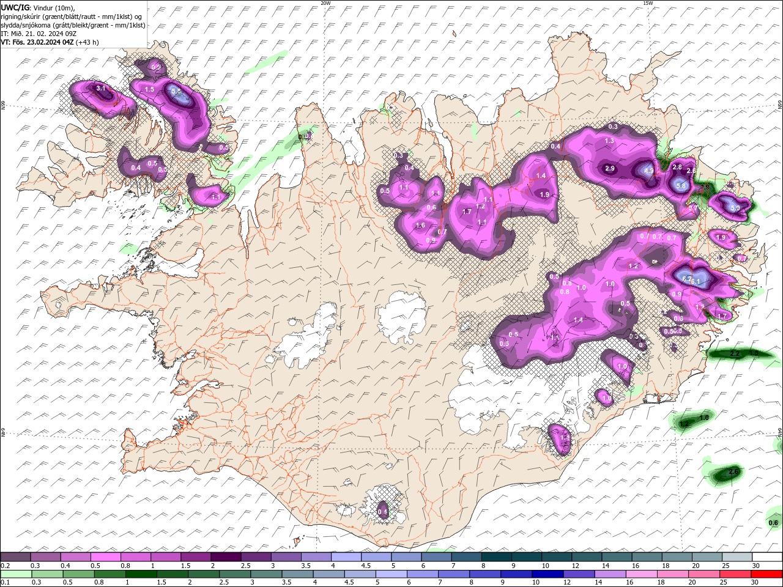Click the 4.9 snowfall value in the northeast
Image resolution: width=783 pixels, height=587 pixels.
[x=648, y=171]
